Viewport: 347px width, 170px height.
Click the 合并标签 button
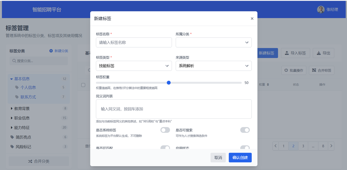[322, 70]
